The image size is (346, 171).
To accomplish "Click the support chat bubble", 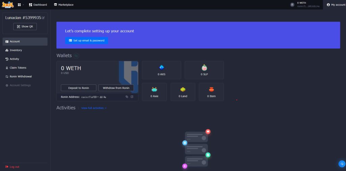I will coord(342,164).
